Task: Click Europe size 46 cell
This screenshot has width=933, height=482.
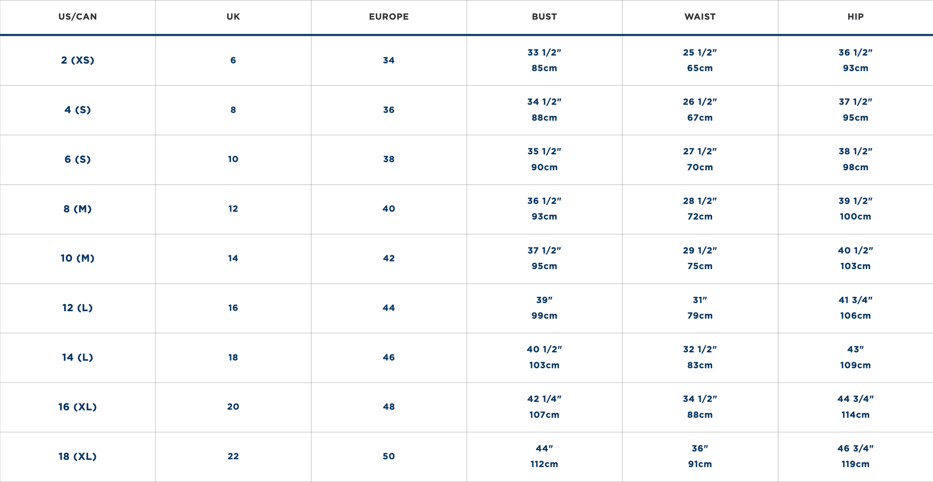Action: point(389,358)
